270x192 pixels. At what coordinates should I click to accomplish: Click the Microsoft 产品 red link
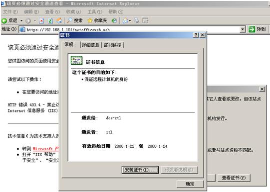pos(45,149)
